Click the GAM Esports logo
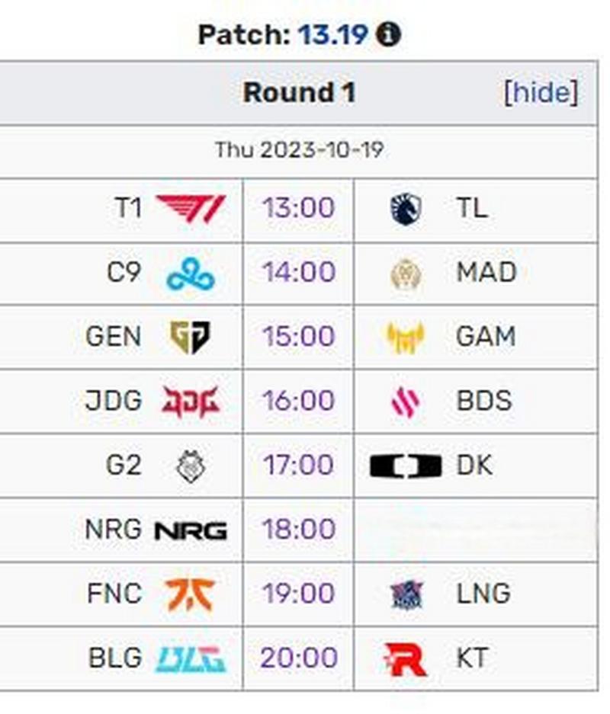Image resolution: width=610 pixels, height=714 pixels. (x=406, y=338)
